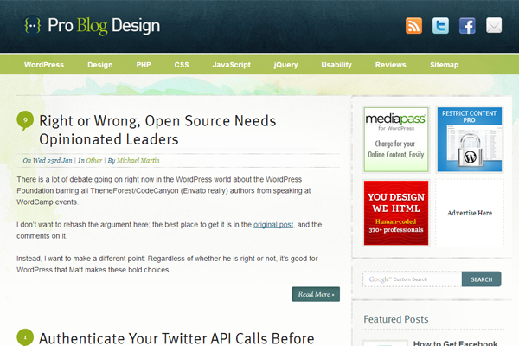Open the JavaScript menu item
519x346 pixels.
231,65
